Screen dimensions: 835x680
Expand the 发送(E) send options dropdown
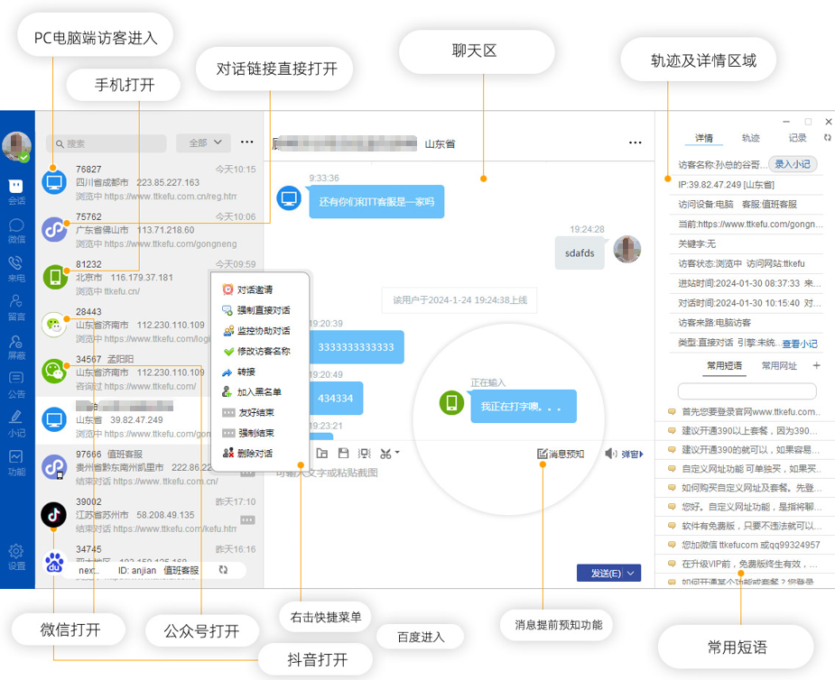632,573
